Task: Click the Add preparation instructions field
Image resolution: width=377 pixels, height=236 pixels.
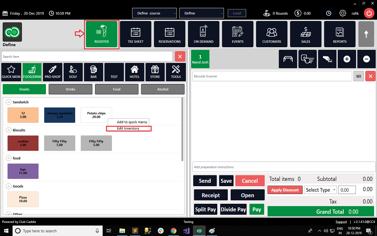Action: (284, 167)
